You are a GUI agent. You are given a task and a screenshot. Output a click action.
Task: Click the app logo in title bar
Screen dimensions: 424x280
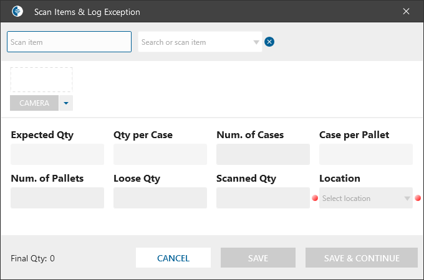click(x=17, y=12)
